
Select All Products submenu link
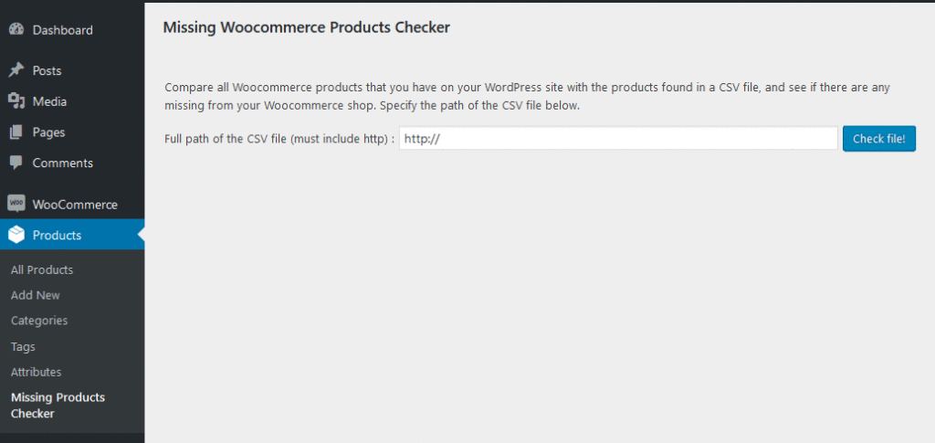pyautogui.click(x=42, y=269)
